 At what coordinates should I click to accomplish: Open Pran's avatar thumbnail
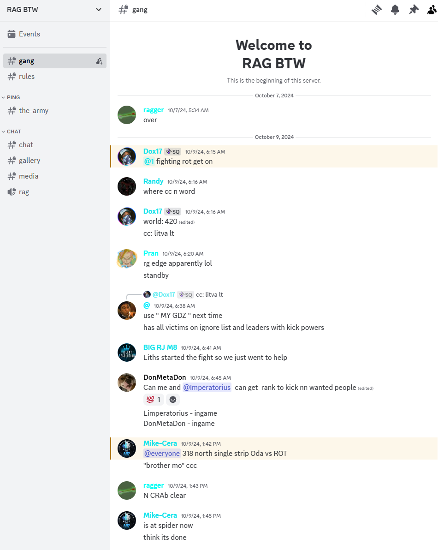(126, 258)
